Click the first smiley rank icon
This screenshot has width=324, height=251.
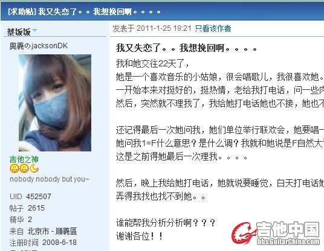pyautogui.click(x=14, y=169)
